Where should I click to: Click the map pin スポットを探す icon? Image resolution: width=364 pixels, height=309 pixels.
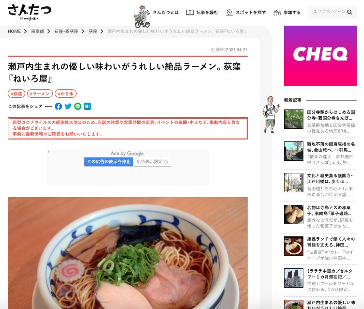[229, 13]
